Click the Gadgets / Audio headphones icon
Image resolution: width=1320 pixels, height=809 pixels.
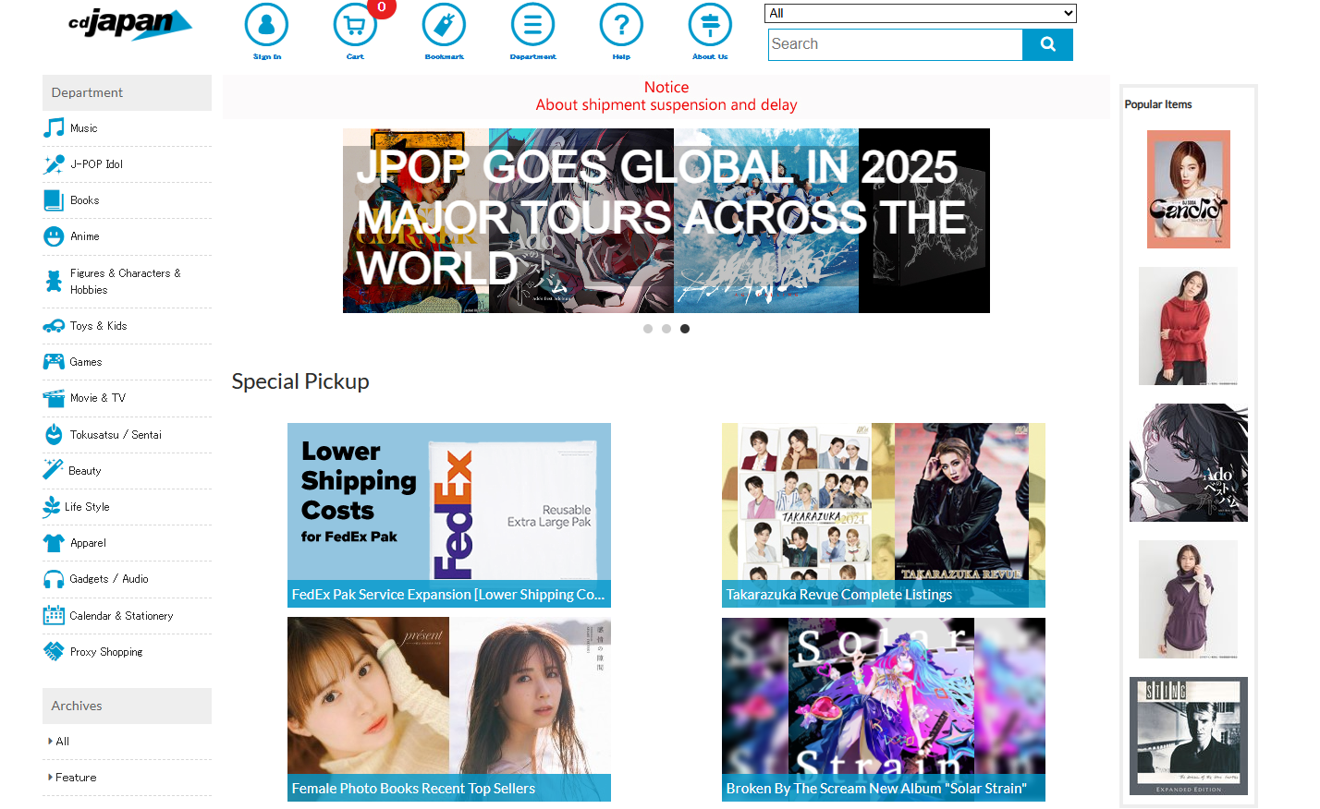55,579
